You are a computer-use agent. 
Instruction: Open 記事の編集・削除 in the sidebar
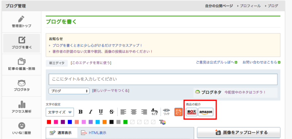(22, 64)
